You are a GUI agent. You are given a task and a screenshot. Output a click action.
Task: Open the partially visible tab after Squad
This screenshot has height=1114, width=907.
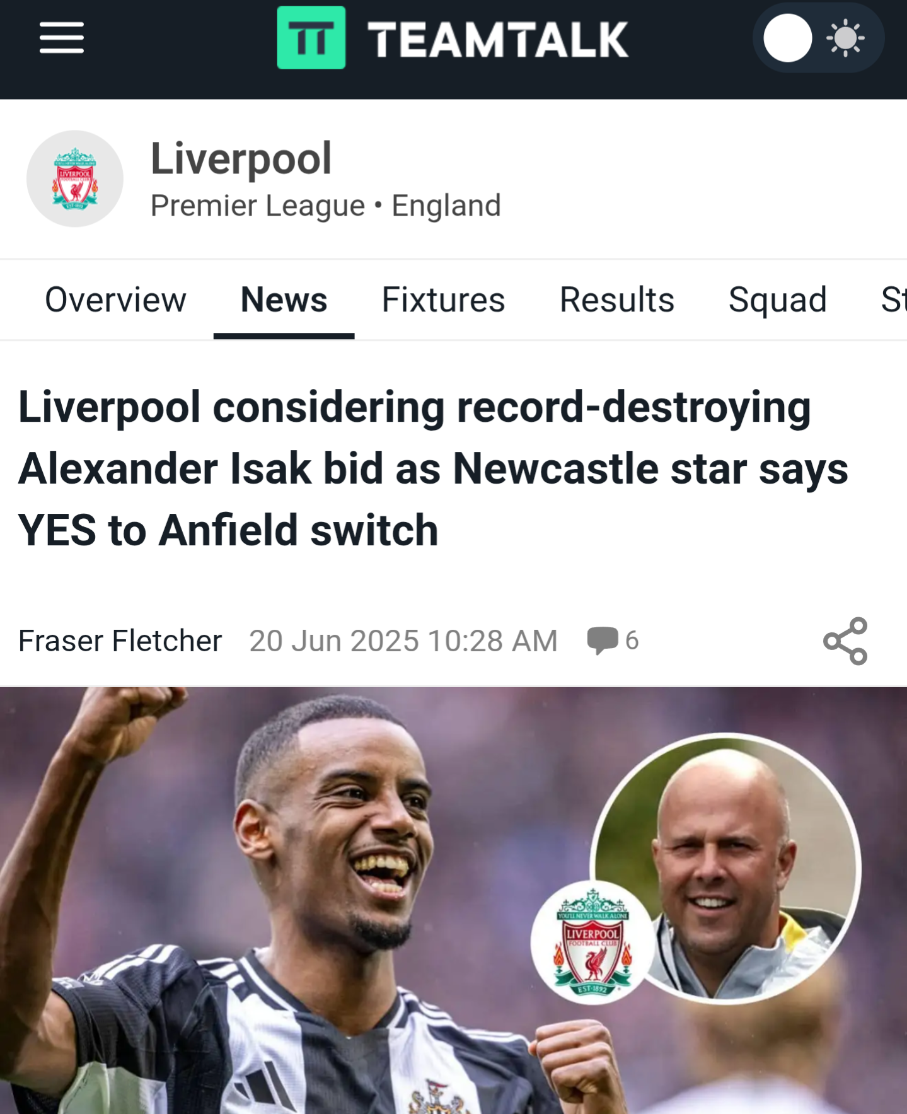[894, 299]
